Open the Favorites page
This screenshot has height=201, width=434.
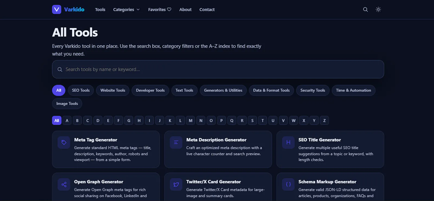pyautogui.click(x=159, y=9)
